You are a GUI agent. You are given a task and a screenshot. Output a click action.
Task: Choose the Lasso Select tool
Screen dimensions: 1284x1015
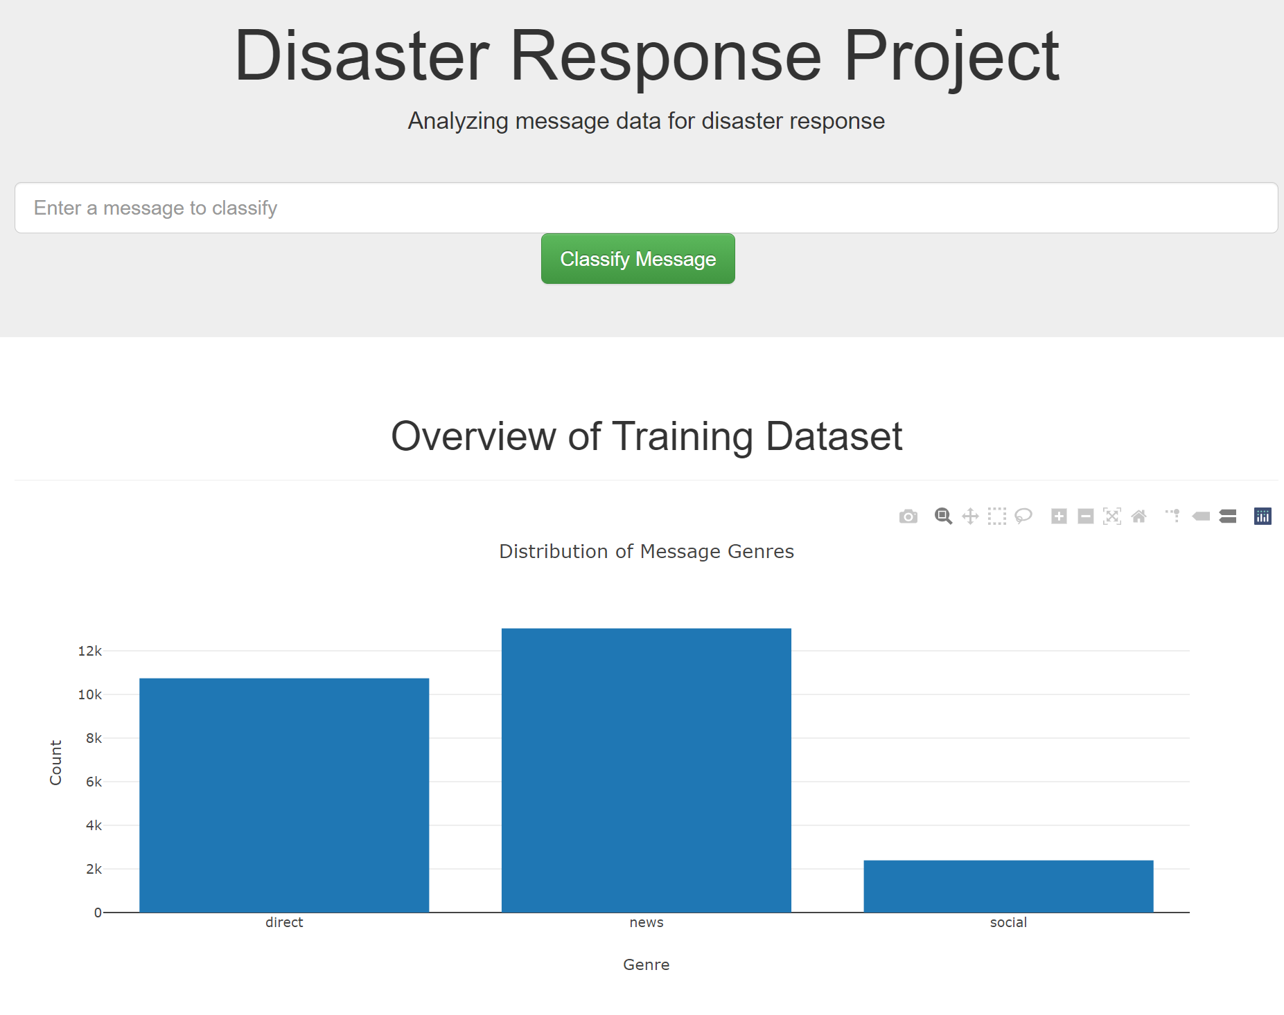[1023, 517]
